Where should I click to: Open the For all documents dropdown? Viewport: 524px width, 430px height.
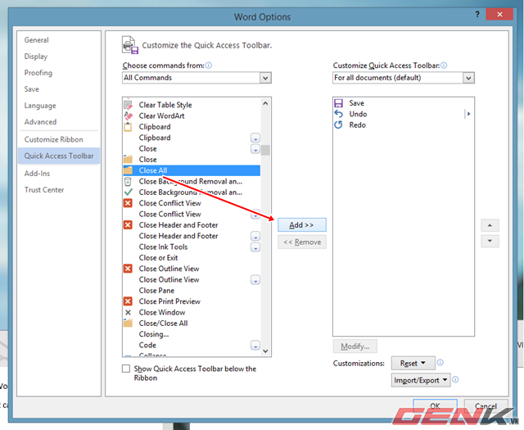click(x=403, y=78)
